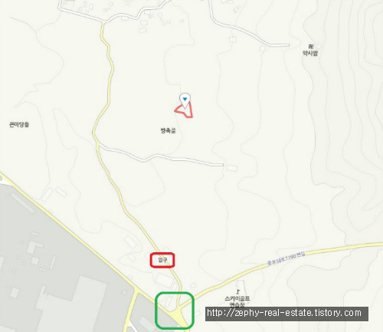Select the 방축골 place label
Screen dimensions: 383x332
pos(168,131)
